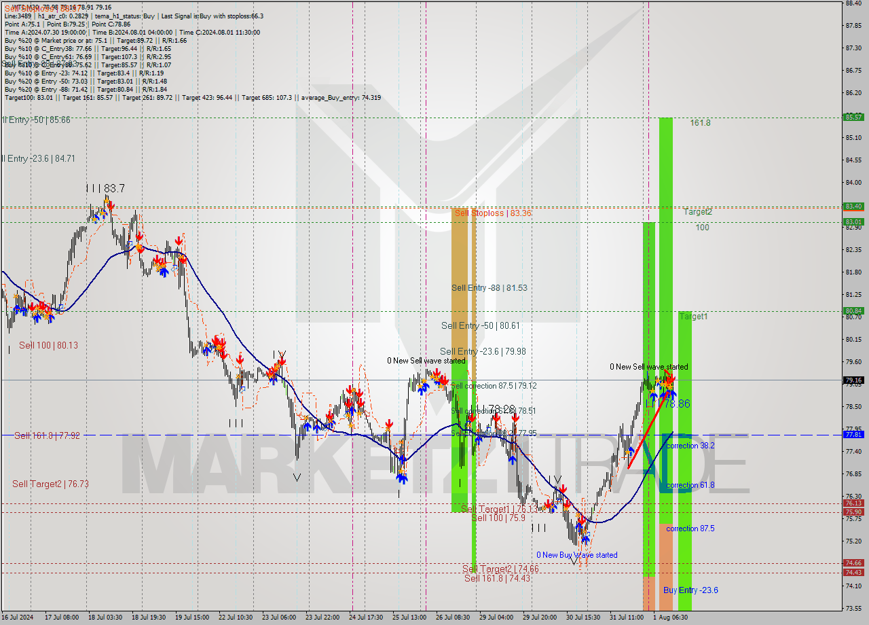
Task: Click the correction 61.8 label
Action: (x=690, y=486)
